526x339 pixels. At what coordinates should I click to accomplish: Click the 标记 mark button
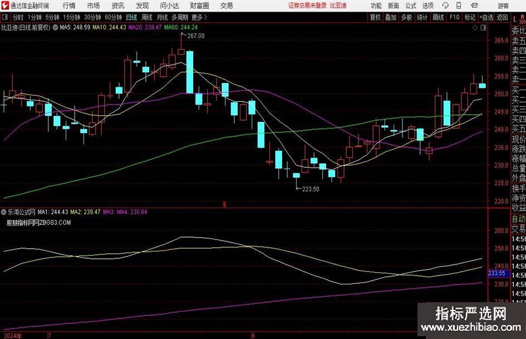point(470,17)
